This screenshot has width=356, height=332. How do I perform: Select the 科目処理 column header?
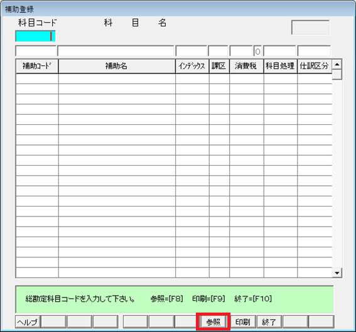[281, 66]
